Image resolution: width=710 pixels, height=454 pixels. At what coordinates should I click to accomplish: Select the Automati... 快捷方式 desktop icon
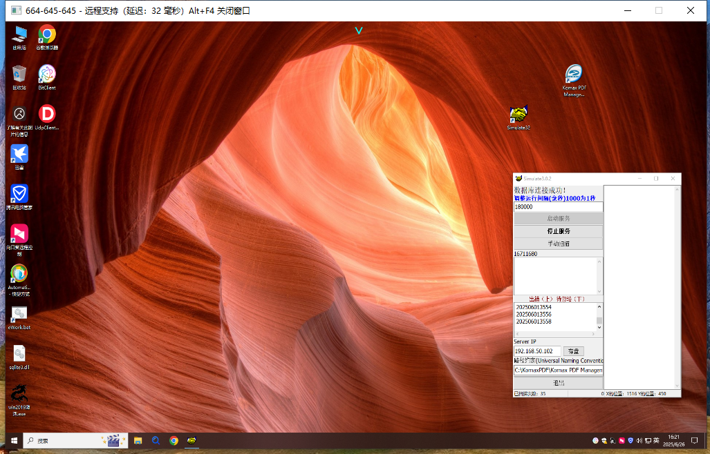pos(19,280)
